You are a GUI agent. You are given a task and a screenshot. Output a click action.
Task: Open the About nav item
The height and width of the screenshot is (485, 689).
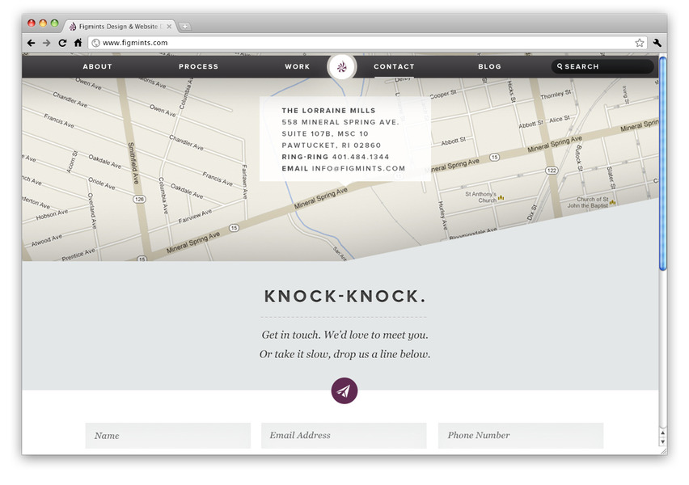(98, 66)
